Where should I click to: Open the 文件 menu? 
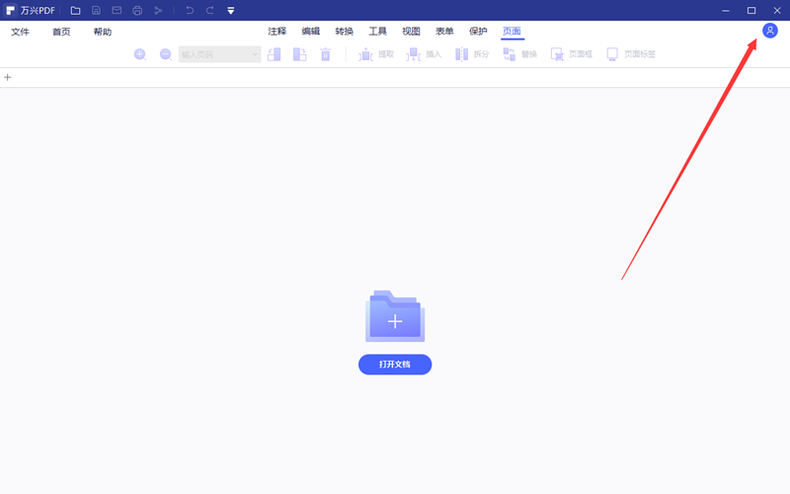coord(21,32)
